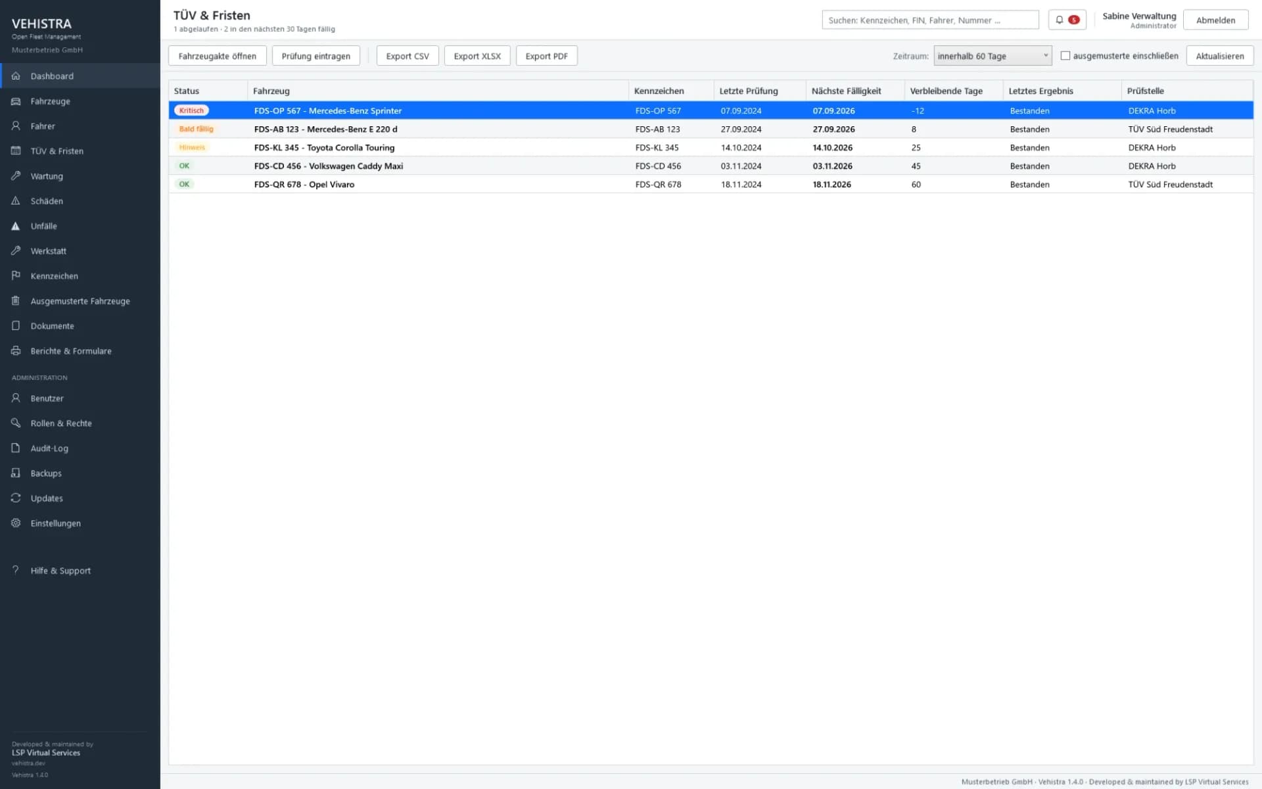
Task: Click the Hilfe & Support question mark icon
Action: click(16, 571)
